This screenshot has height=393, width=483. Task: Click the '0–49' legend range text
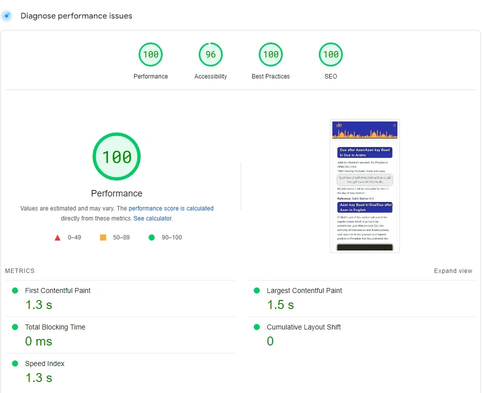click(74, 237)
